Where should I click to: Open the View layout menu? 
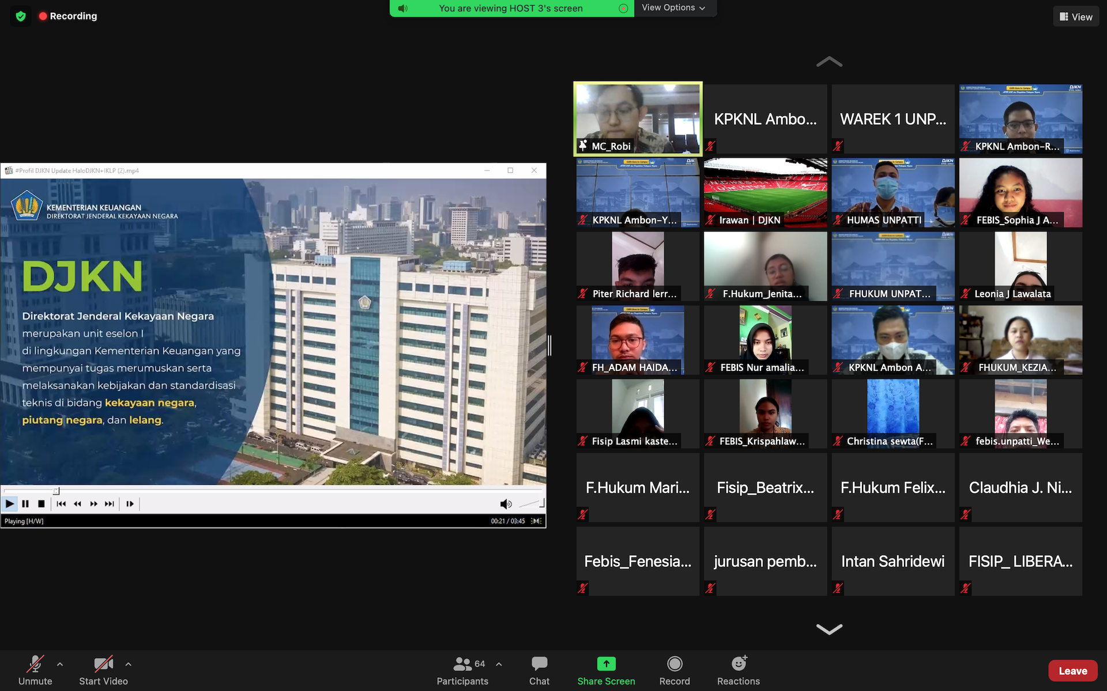[1075, 17]
